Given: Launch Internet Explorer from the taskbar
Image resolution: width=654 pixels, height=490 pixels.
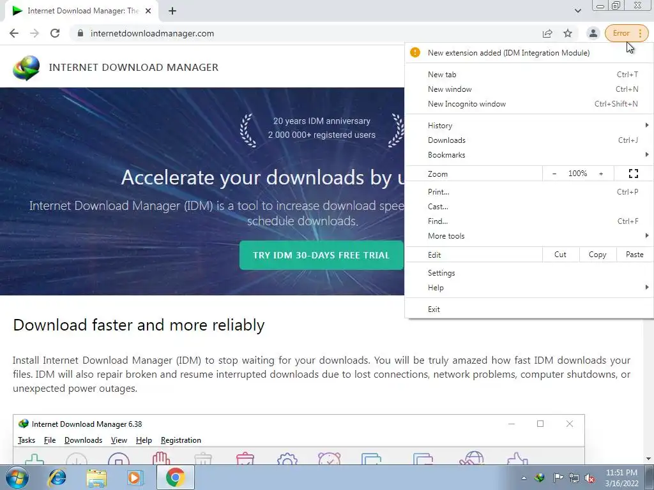Looking at the screenshot, I should pyautogui.click(x=57, y=477).
